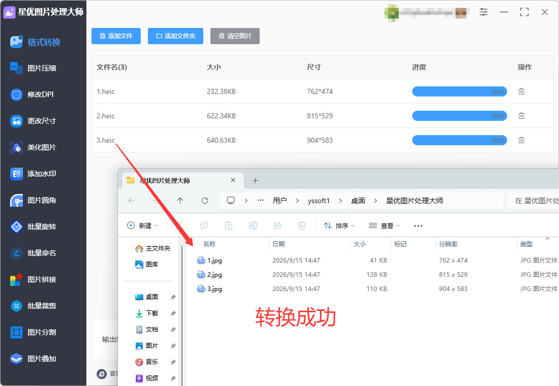Click the 2.heic progress bar
Image resolution: width=559 pixels, height=386 pixels.
(x=459, y=116)
